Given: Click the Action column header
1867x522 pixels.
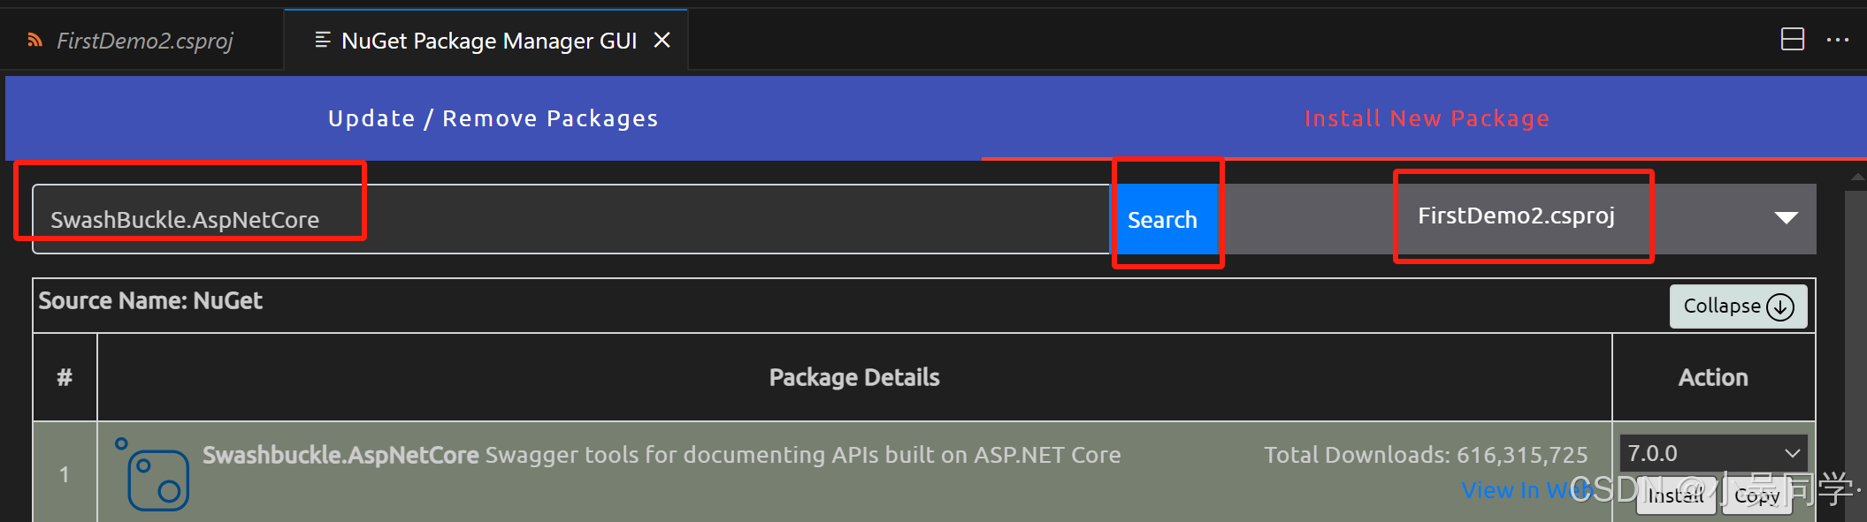Looking at the screenshot, I should click(1713, 377).
